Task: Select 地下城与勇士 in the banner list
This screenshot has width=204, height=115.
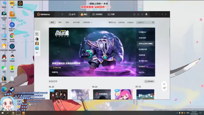Action: pyautogui.click(x=143, y=61)
